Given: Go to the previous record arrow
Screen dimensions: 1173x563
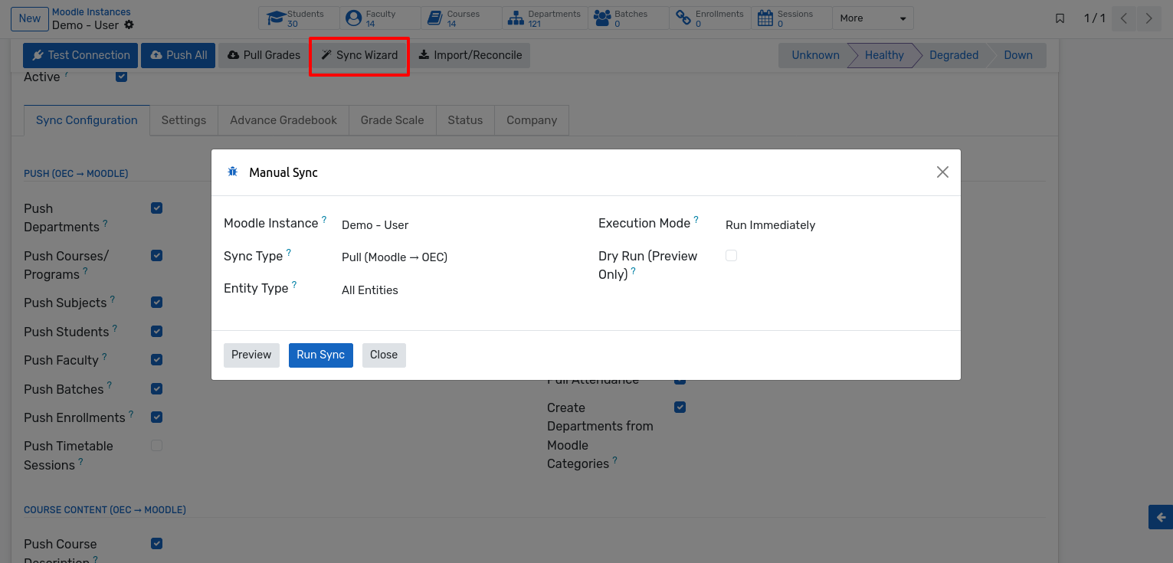Looking at the screenshot, I should [1123, 18].
